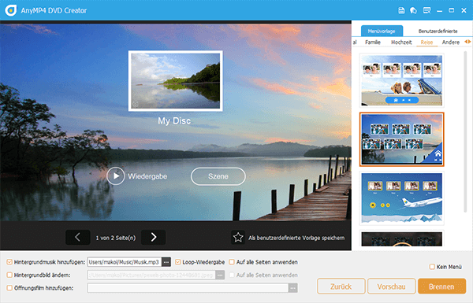Enable the Hintergrundbild ändern checkbox

coord(9,275)
